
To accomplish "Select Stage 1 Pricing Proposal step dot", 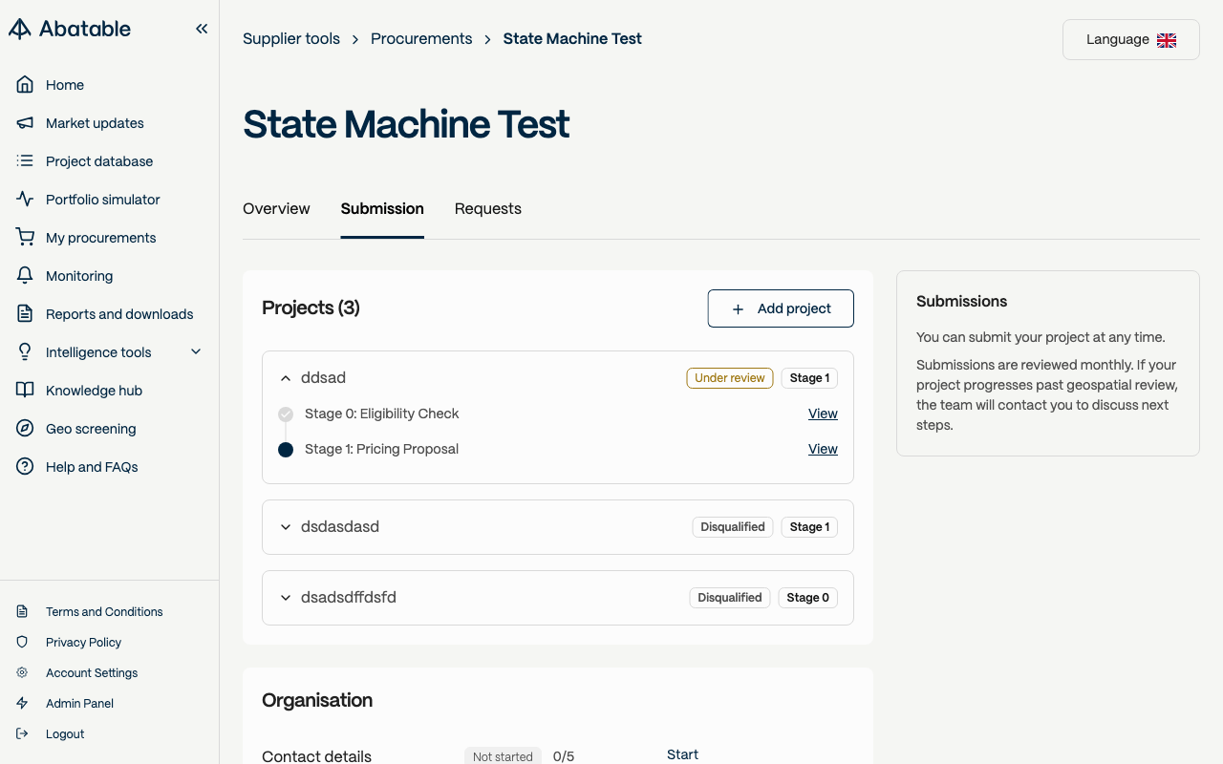I will 286,450.
